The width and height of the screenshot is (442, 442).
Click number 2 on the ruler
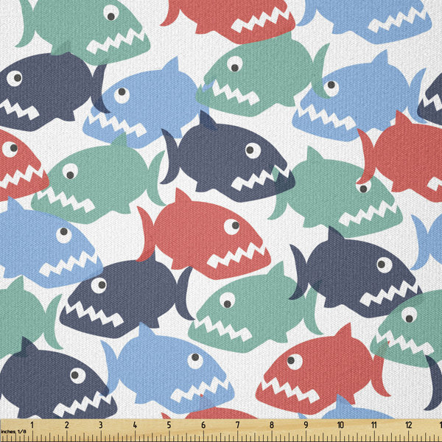(66, 425)
